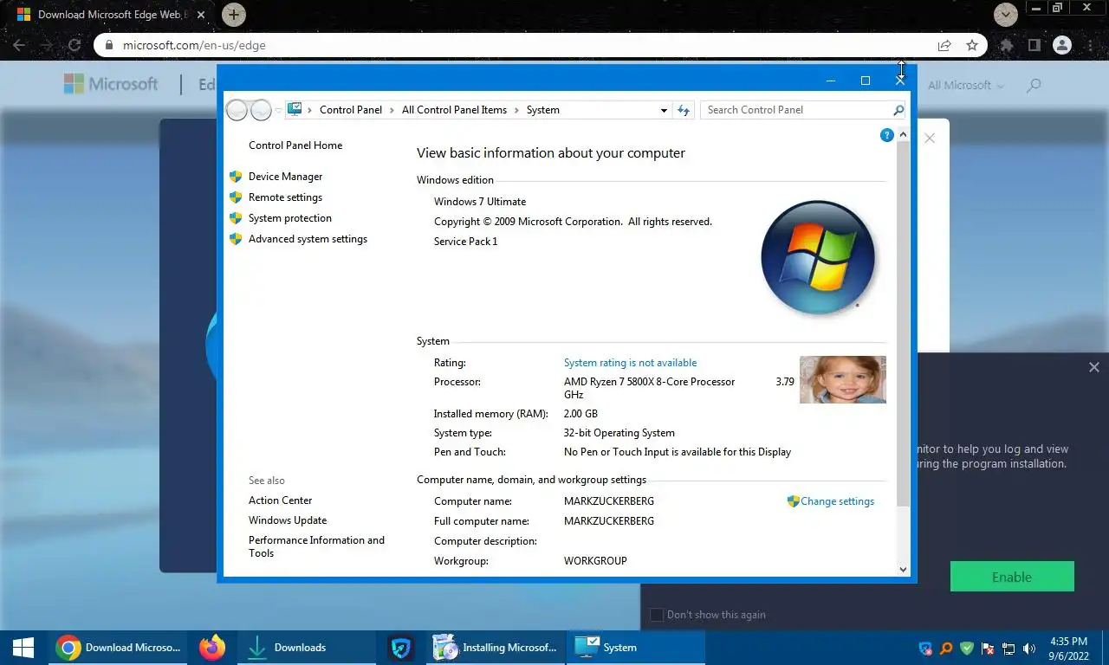
Task: Click the green shield tray icon
Action: (967, 648)
